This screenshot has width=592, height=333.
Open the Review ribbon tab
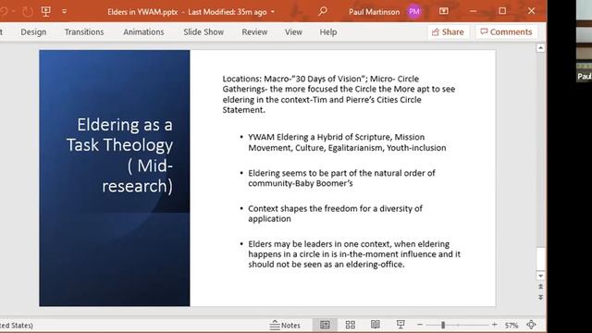click(x=254, y=32)
